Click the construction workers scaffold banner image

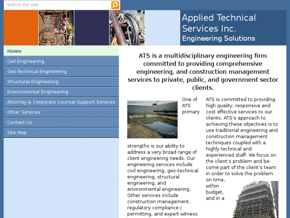pyautogui.click(x=56, y=28)
